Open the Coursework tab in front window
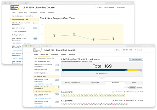The width and height of the screenshot is (157, 110). coord(55,55)
